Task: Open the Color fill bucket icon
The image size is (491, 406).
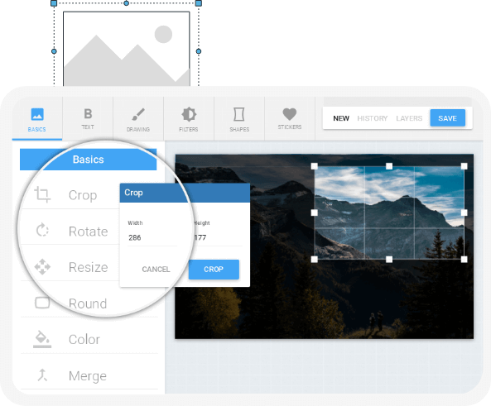Action: (x=42, y=339)
